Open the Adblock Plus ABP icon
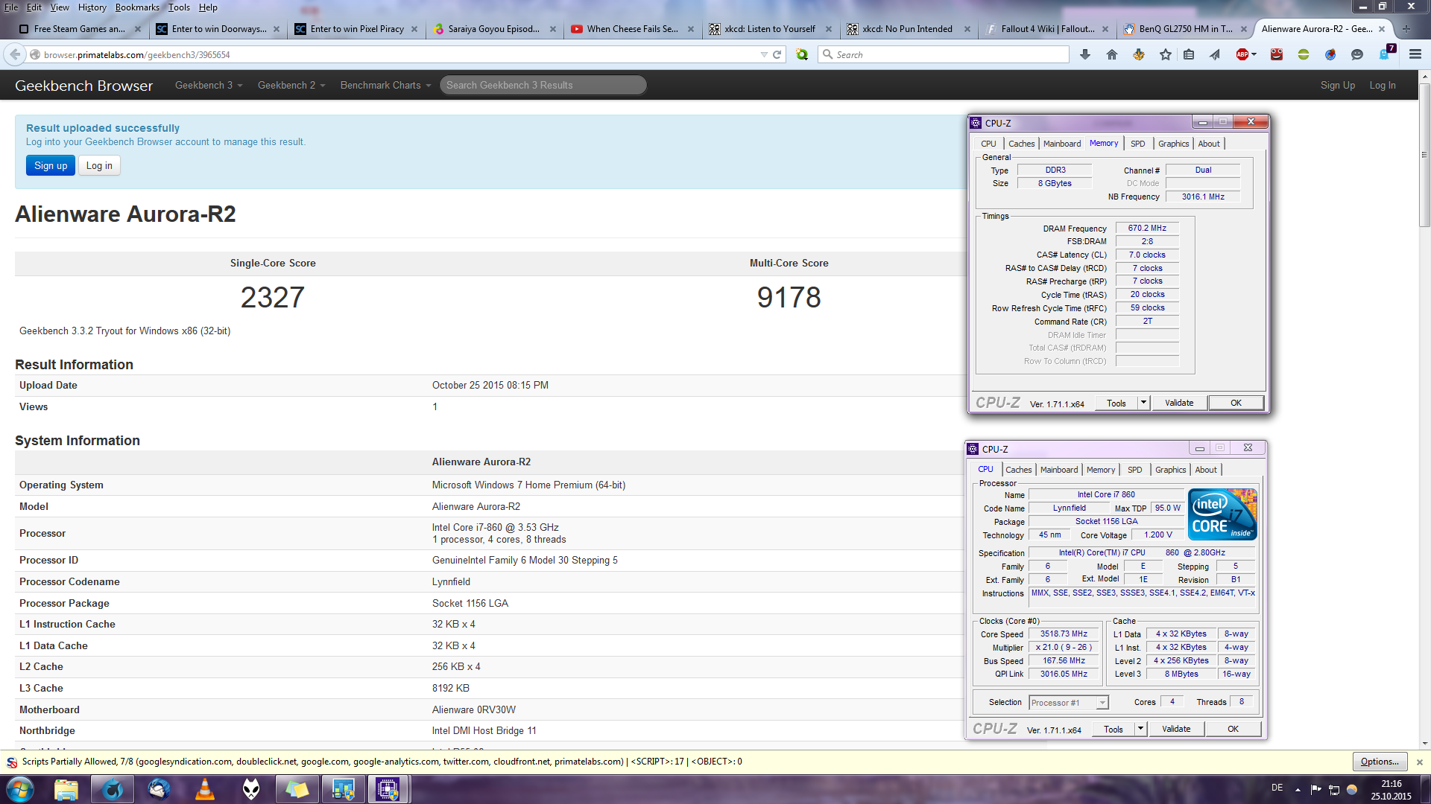 point(1242,54)
